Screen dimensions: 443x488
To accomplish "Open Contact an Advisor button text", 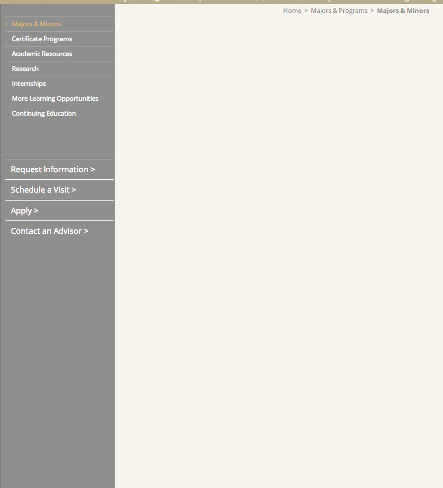I will (x=46, y=231).
